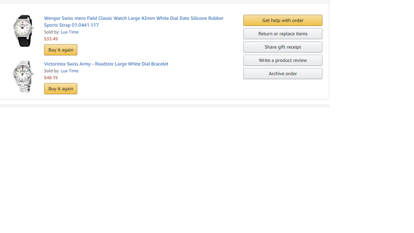414x233 pixels.
Task: Open the Victorinox Swiss Army Roadster link
Action: coord(106,64)
